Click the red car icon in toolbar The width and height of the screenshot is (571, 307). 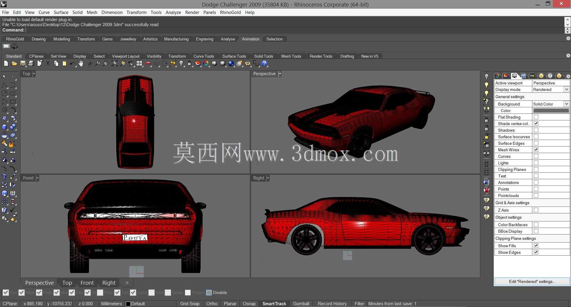coord(148,63)
